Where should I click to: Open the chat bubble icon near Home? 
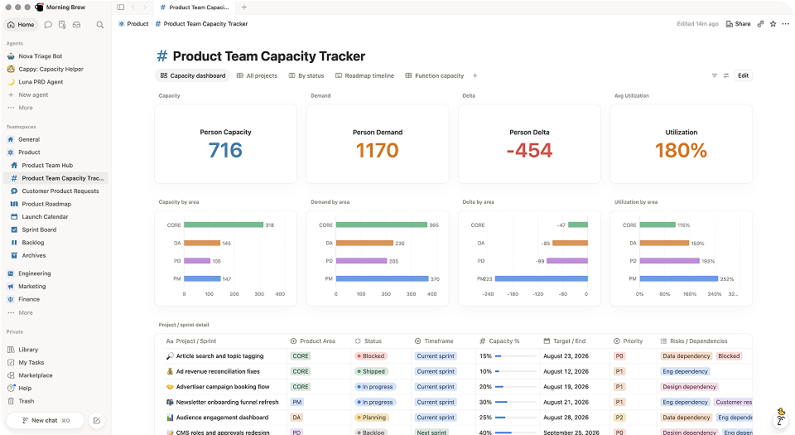pos(48,24)
